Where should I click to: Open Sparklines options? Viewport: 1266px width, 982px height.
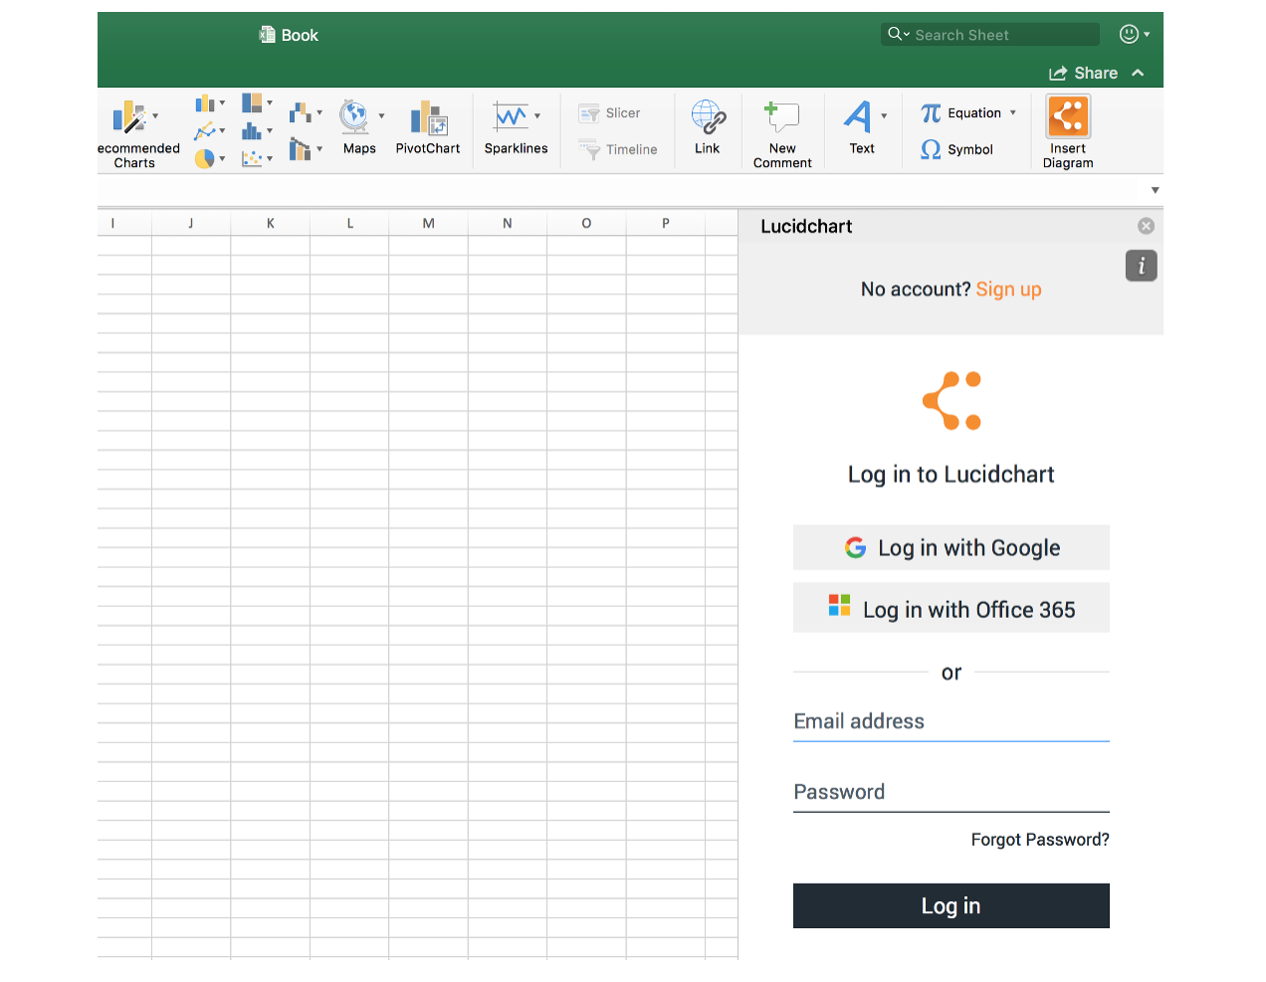[x=516, y=128]
